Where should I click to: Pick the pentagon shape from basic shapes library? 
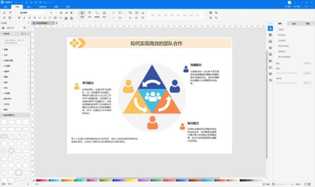pyautogui.click(x=11, y=144)
